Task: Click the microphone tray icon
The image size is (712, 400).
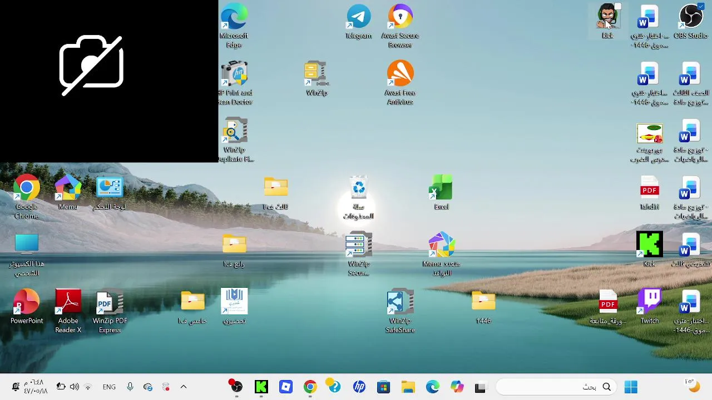Action: 130,387
